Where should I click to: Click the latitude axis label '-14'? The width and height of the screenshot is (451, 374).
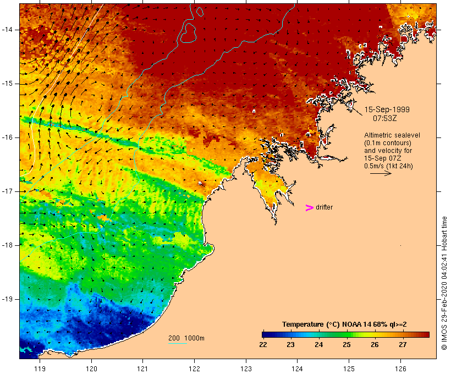[x=7, y=30]
